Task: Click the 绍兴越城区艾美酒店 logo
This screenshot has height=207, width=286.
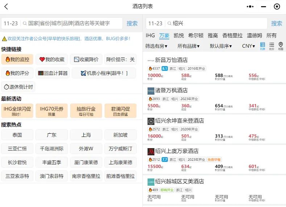Action: pos(151,182)
